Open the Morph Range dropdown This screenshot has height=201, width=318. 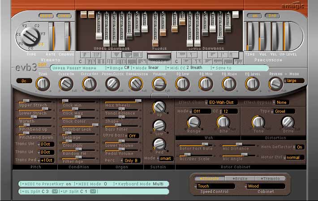click(x=118, y=68)
